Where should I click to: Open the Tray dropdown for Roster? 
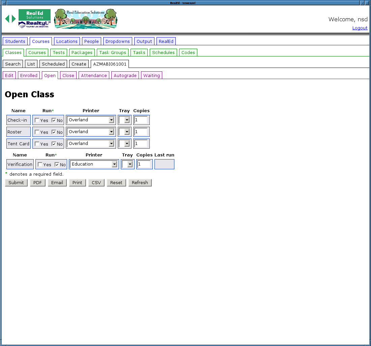124,132
